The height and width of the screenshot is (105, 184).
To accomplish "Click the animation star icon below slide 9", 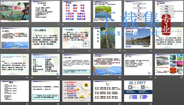I will pyautogui.click(x=63, y=51).
